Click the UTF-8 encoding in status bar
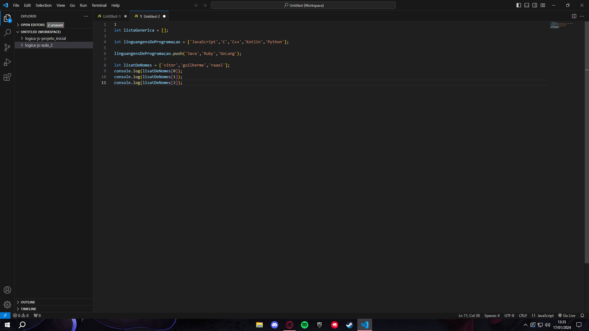The width and height of the screenshot is (589, 331). click(509, 315)
